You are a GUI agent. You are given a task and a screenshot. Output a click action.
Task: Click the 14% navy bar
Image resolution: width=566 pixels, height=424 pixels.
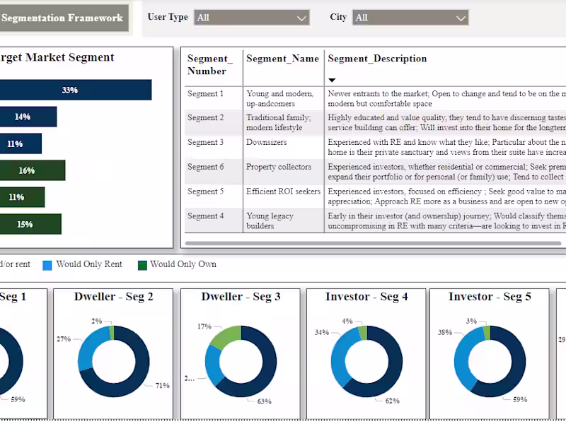point(28,116)
